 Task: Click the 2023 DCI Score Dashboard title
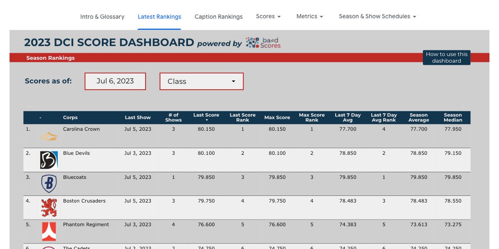point(109,42)
